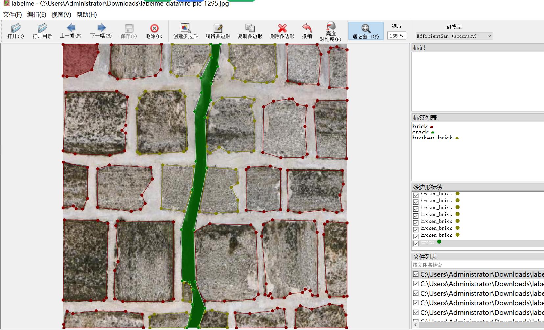Viewport: 544px width, 330px height.
Task: Click the Open file (打开) toolbar icon
Action: pyautogui.click(x=15, y=28)
